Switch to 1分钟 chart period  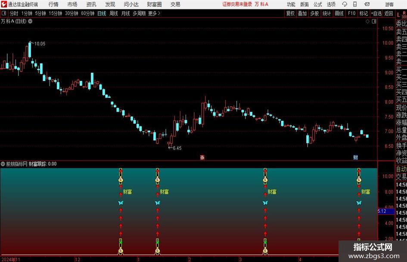27,13
